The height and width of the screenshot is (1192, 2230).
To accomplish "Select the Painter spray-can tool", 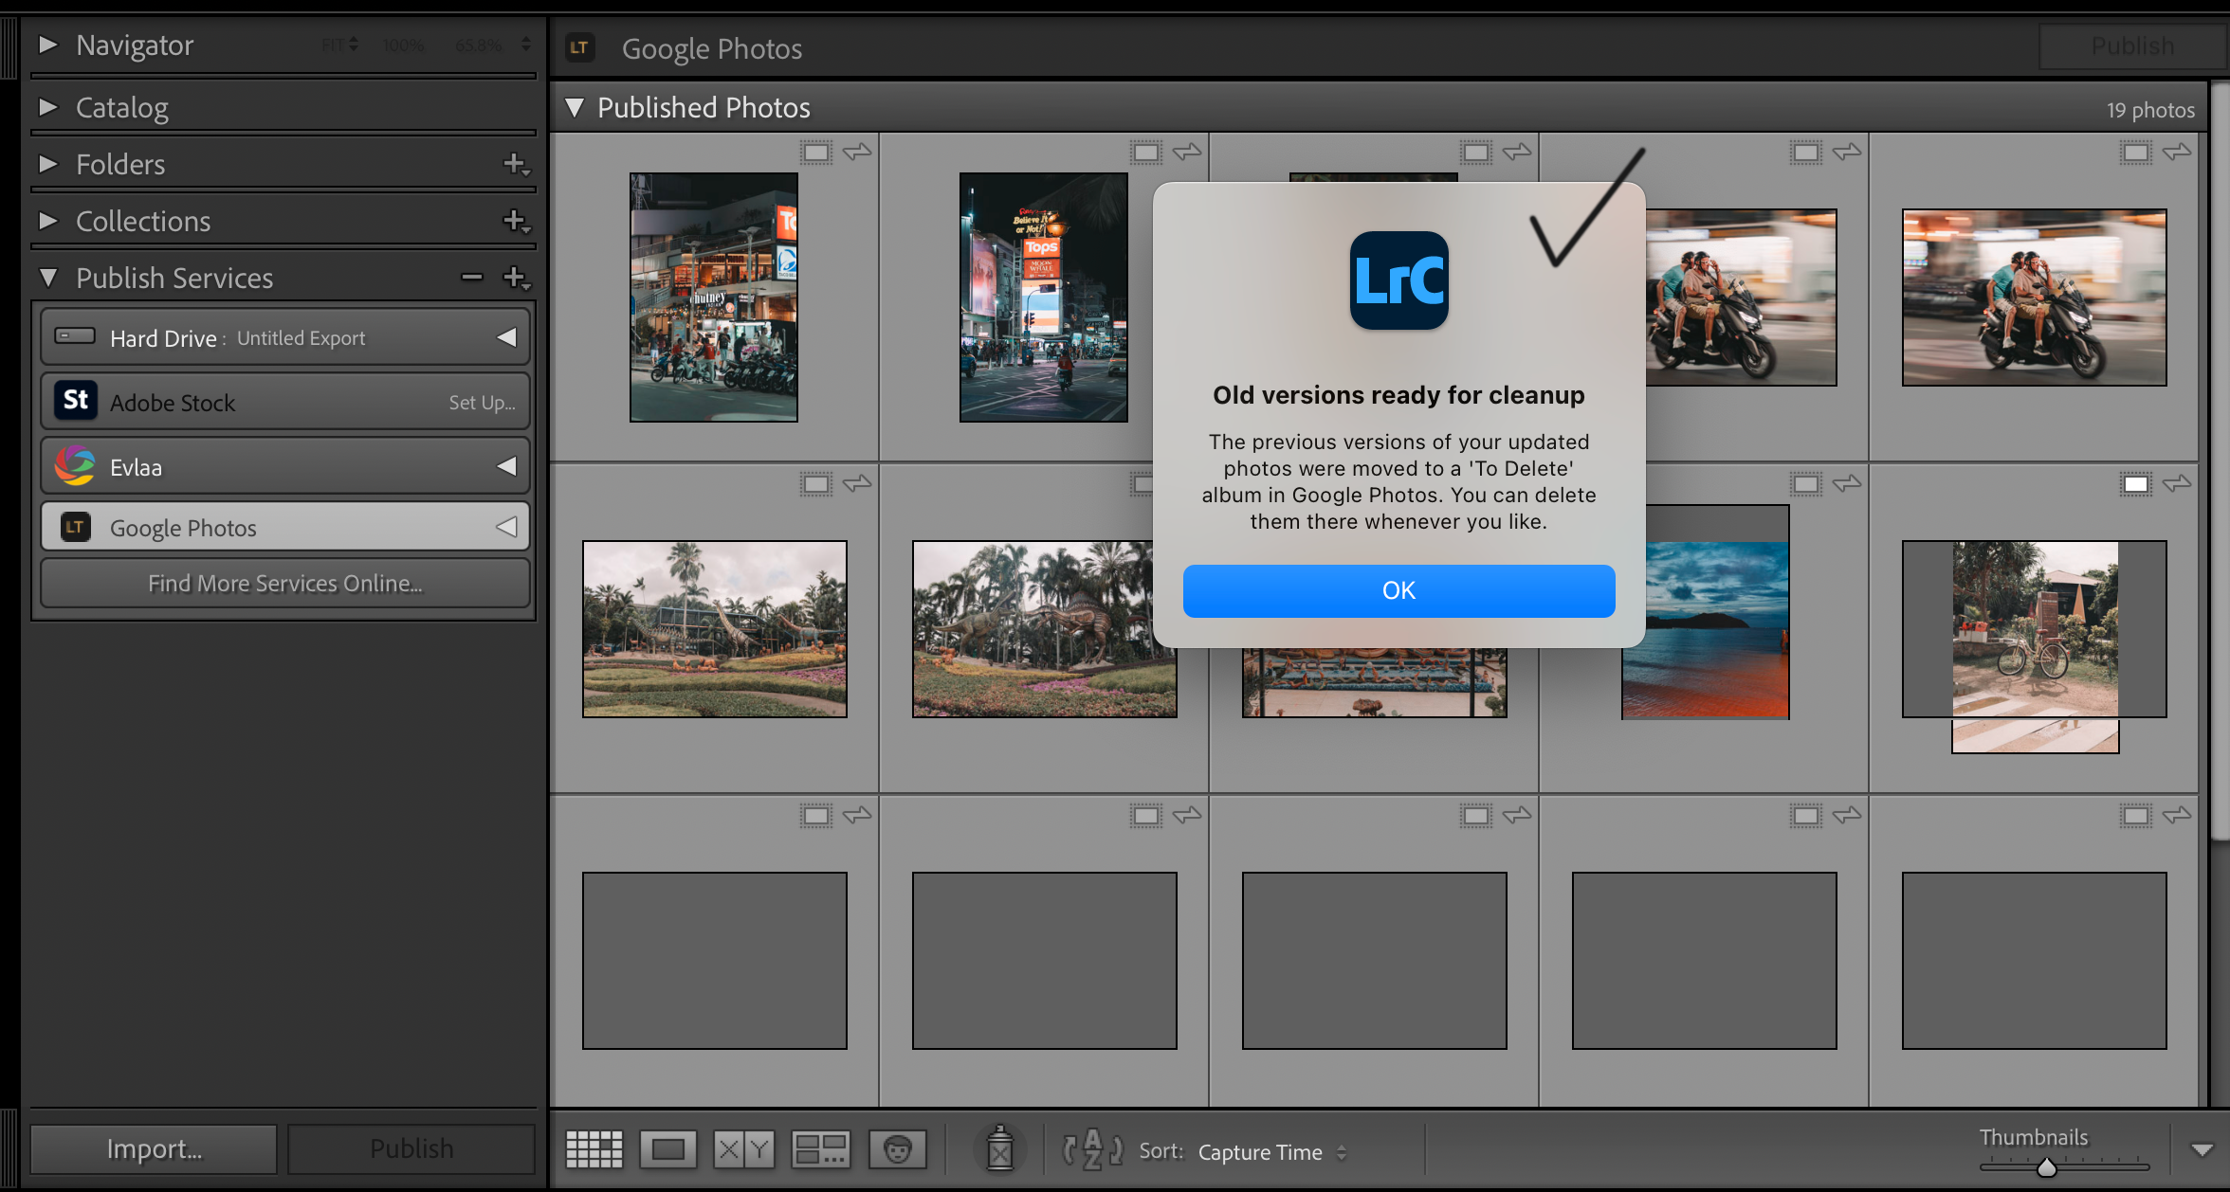I will [x=1000, y=1148].
